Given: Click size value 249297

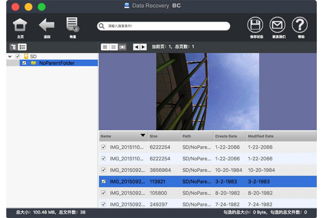Looking at the screenshot, I should click(158, 205).
